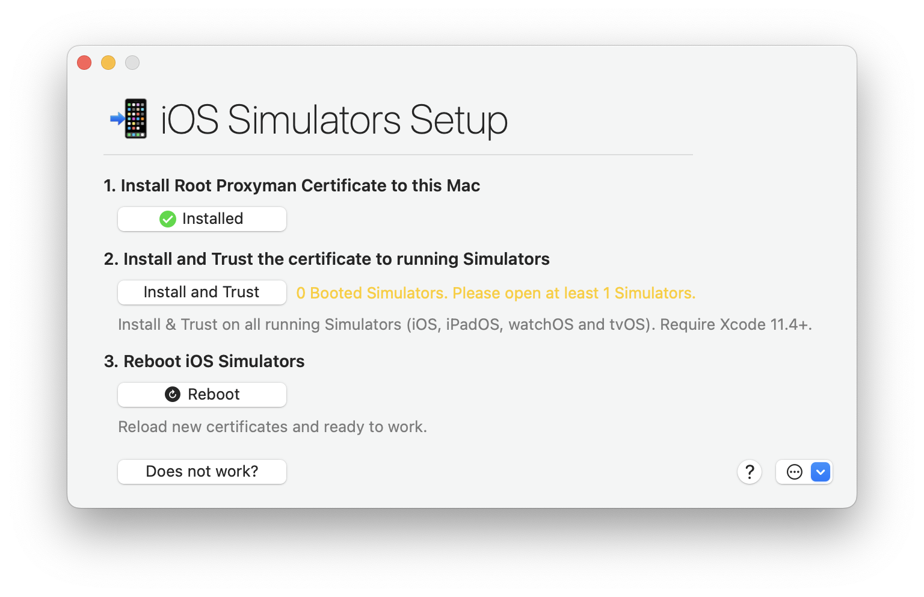
Task: Open help using the question mark icon
Action: click(x=749, y=472)
